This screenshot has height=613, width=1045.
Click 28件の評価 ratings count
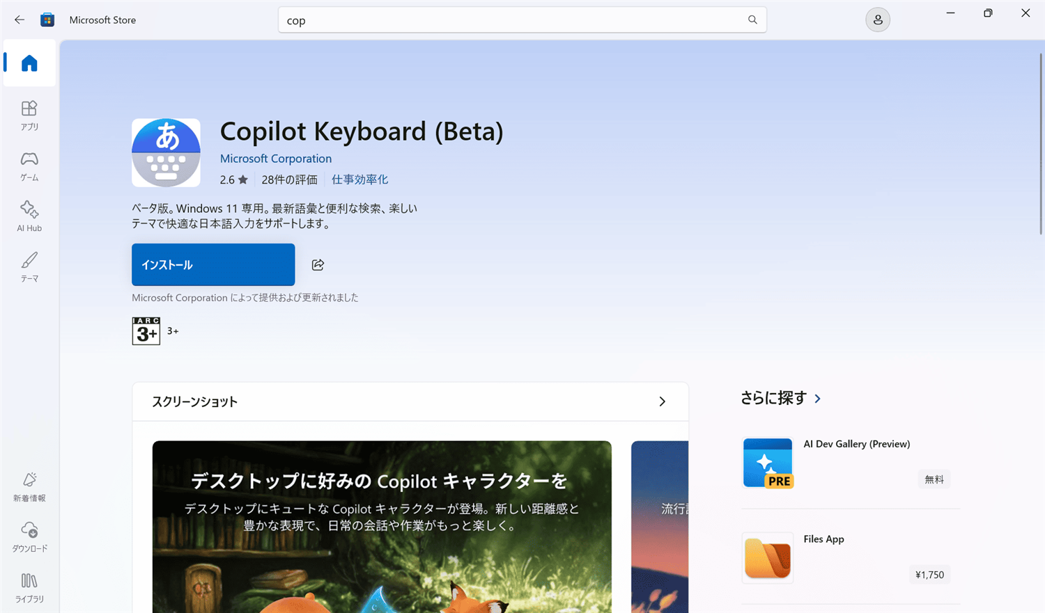tap(289, 180)
